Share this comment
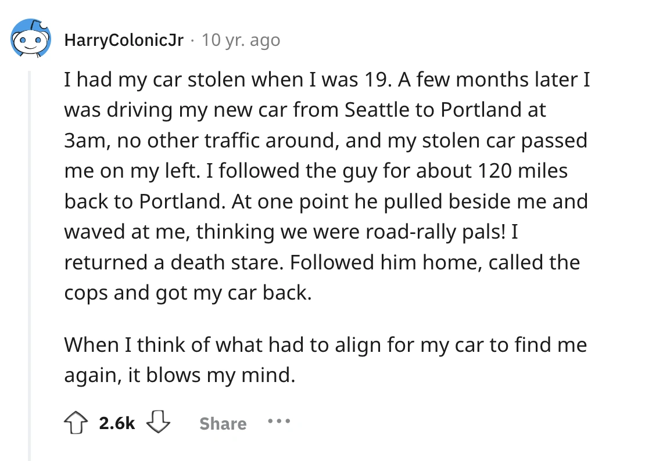This screenshot has height=461, width=645. tap(223, 424)
